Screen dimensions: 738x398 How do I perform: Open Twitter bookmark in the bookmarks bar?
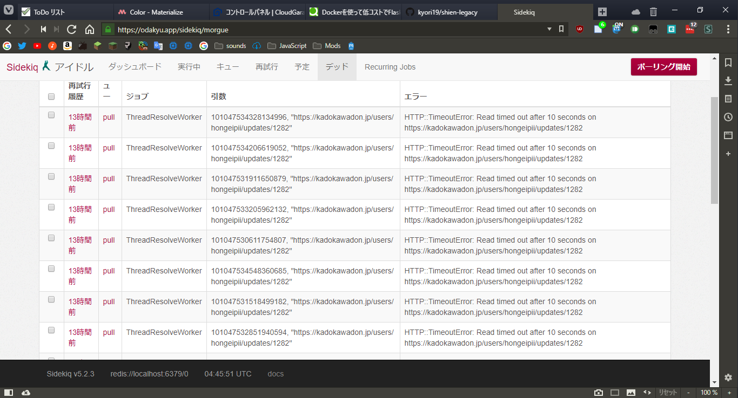click(22, 46)
